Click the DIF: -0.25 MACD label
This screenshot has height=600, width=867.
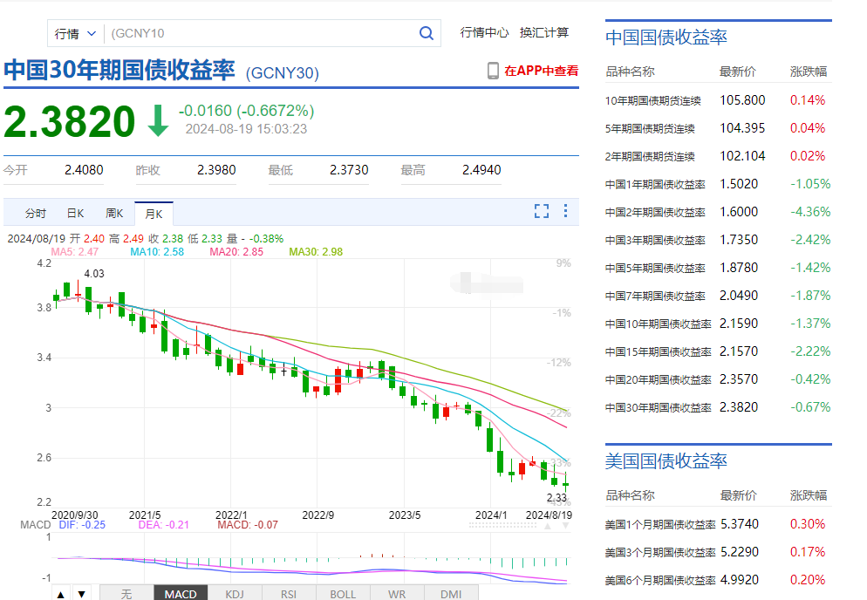point(82,525)
